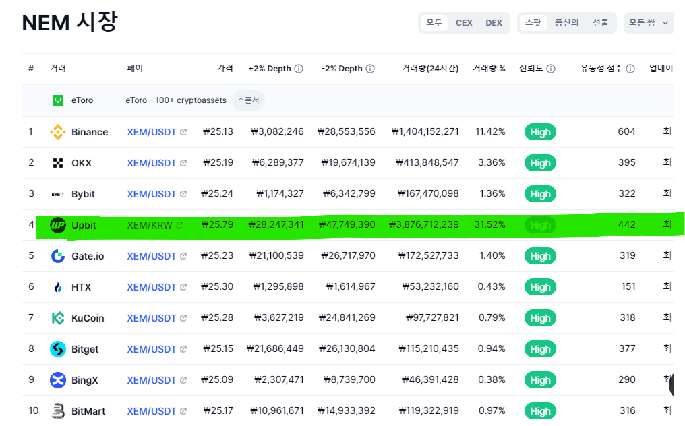
Task: Click the Binance price ₩25.13
Action: point(218,131)
